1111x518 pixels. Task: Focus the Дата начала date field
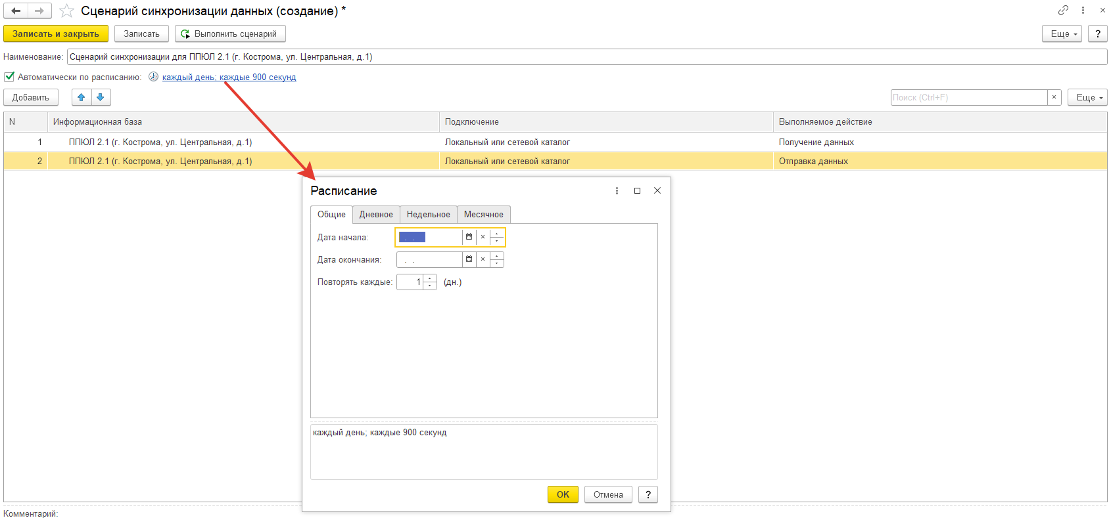pos(429,237)
